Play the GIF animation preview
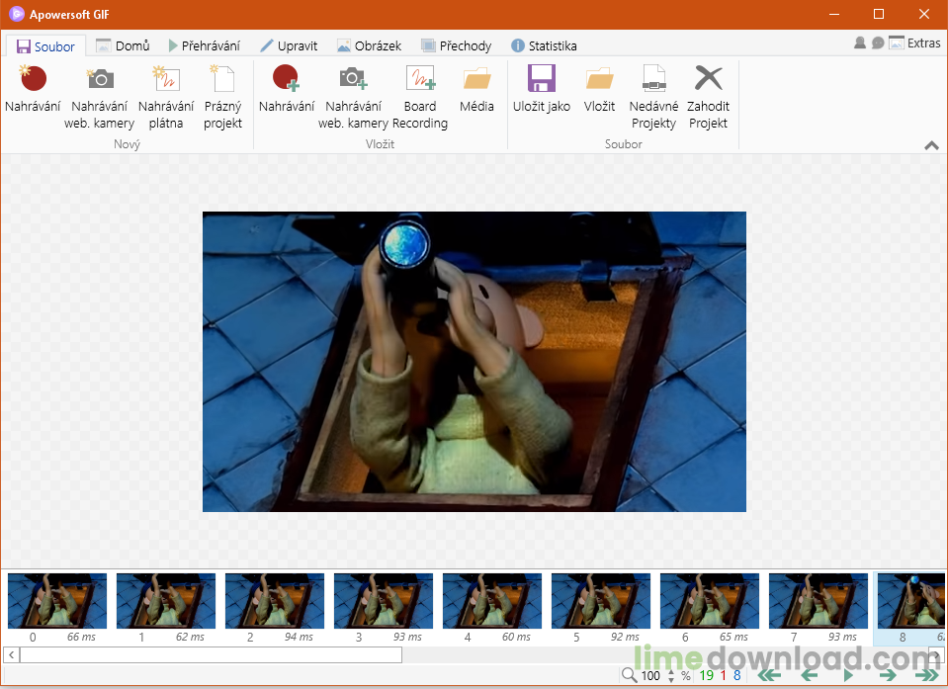Image resolution: width=948 pixels, height=689 pixels. pos(847,675)
